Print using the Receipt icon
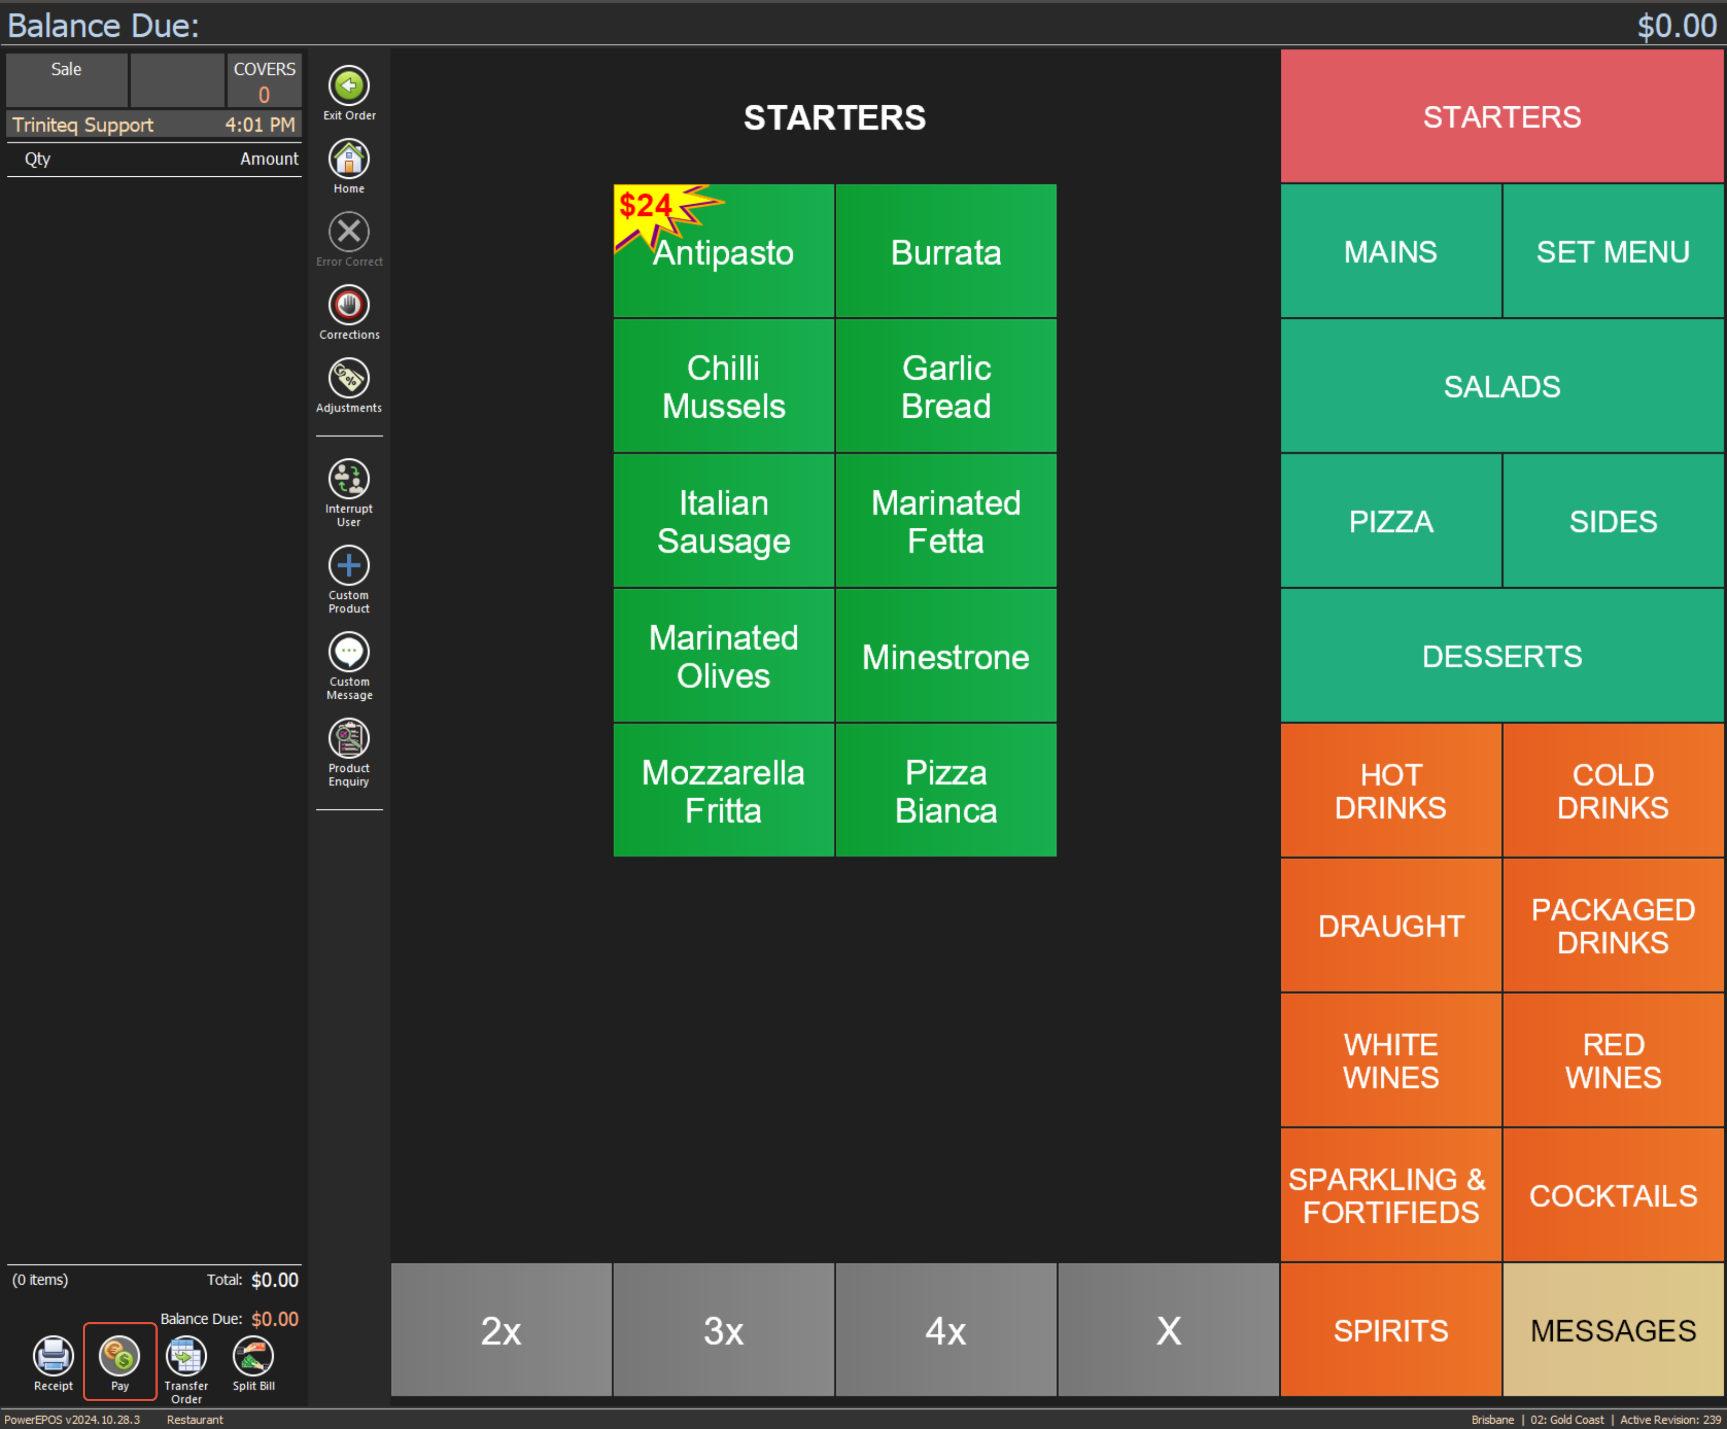 click(53, 1356)
